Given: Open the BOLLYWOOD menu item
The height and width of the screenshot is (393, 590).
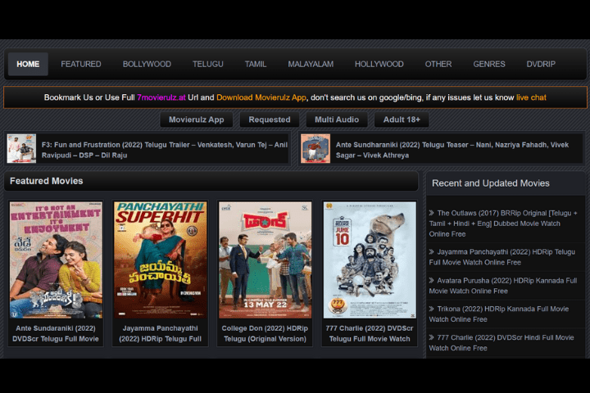Looking at the screenshot, I should point(147,64).
